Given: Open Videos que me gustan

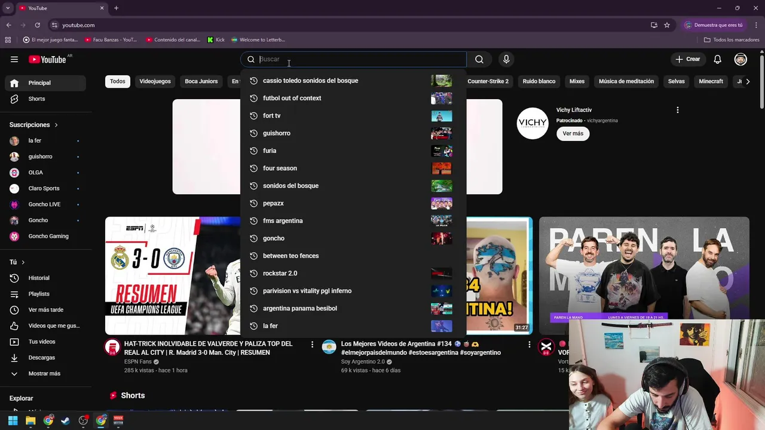Looking at the screenshot, I should [x=47, y=325].
